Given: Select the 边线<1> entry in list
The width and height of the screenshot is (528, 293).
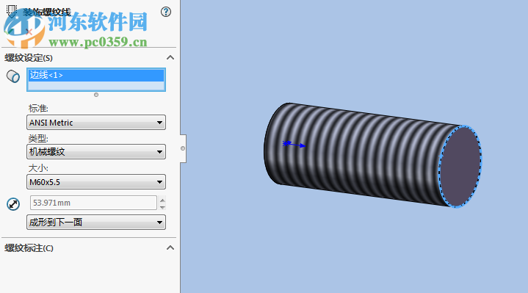Looking at the screenshot, I should point(96,75).
